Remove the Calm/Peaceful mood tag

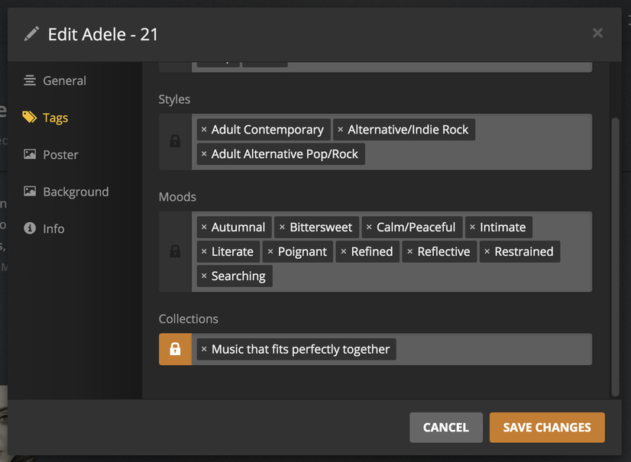point(369,228)
